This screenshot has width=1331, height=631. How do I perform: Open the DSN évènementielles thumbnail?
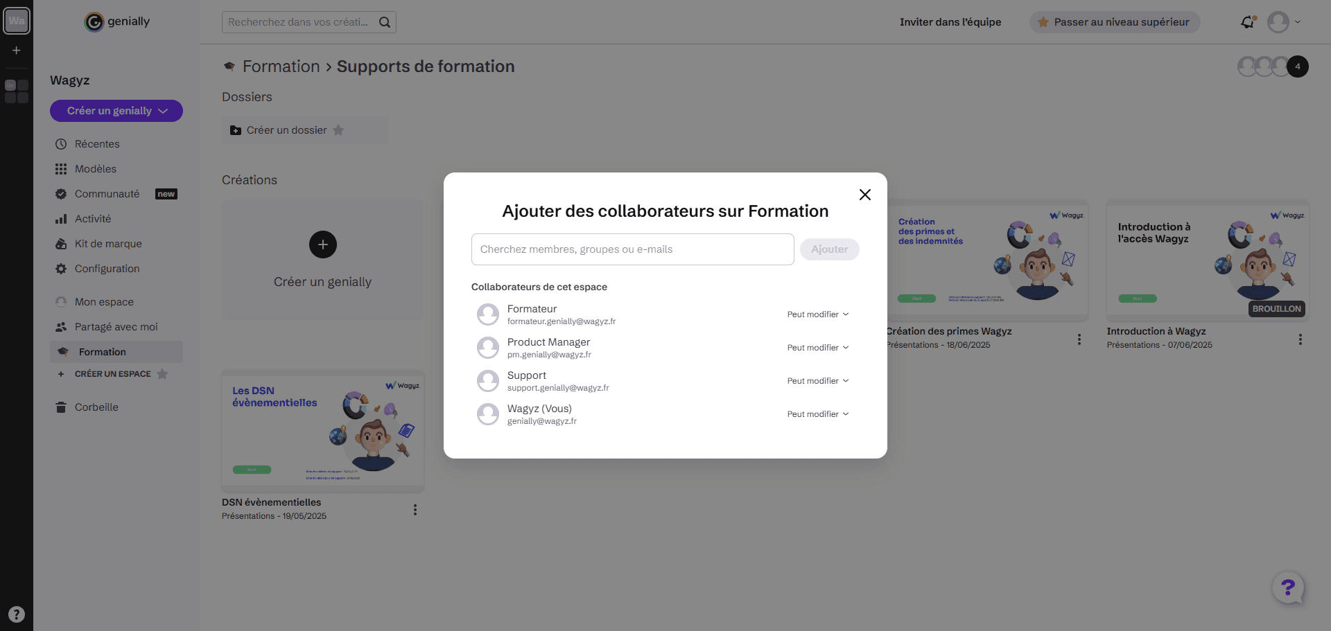(x=322, y=432)
